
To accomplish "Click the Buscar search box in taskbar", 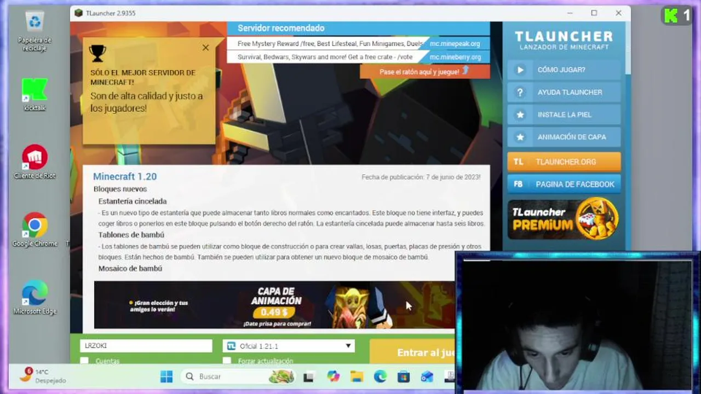I will [x=238, y=376].
